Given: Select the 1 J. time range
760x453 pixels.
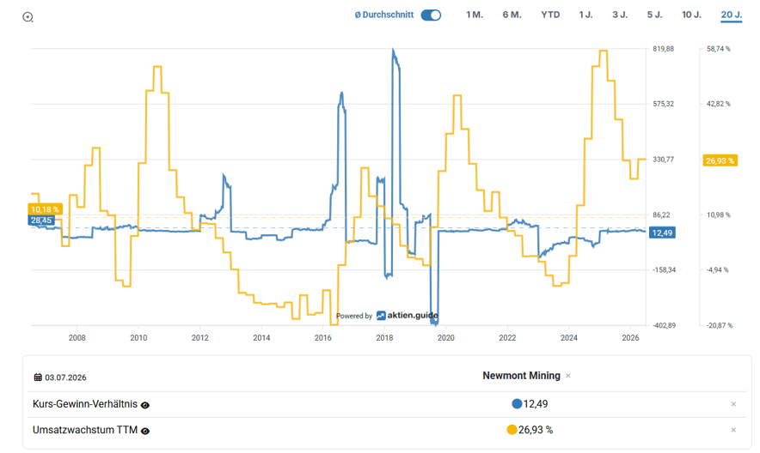Looking at the screenshot, I should (x=585, y=15).
